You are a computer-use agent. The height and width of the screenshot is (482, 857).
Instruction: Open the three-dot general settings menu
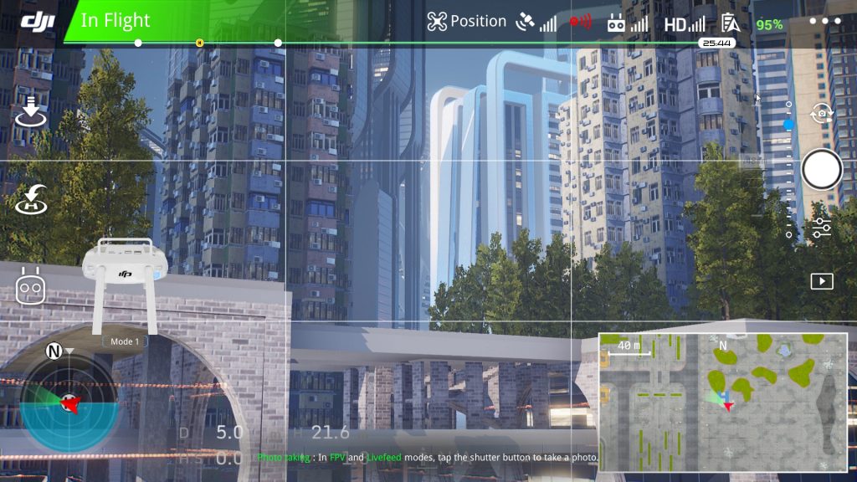(x=824, y=22)
